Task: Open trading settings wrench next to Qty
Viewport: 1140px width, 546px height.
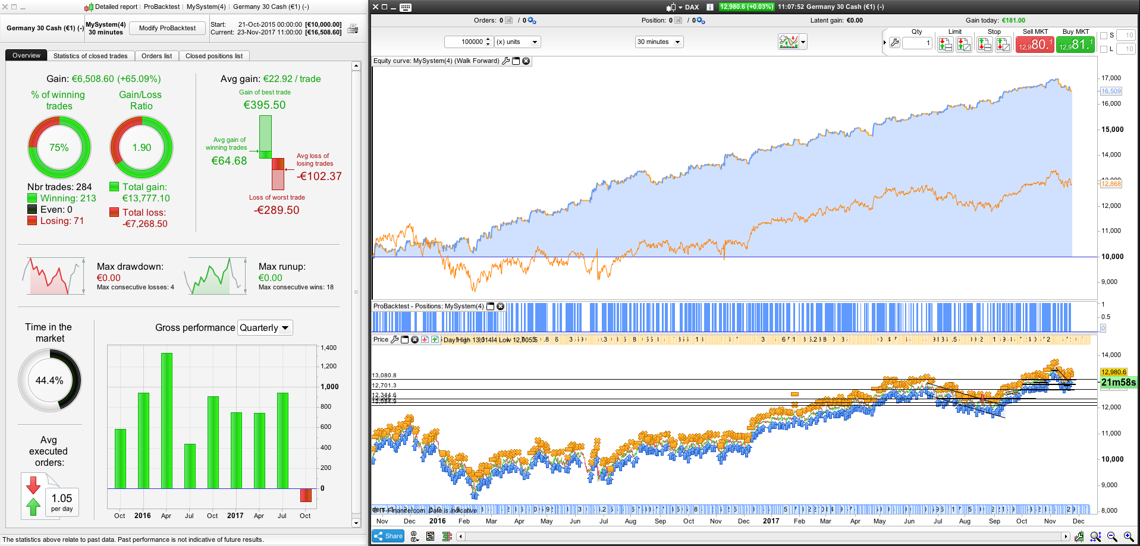Action: 894,43
